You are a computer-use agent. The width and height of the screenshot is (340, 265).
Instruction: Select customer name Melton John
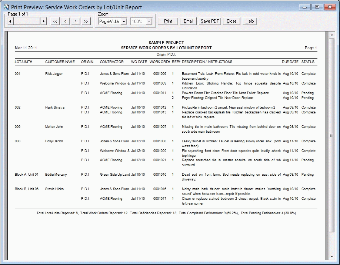54,127
